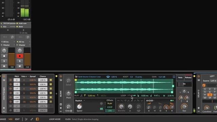The height and width of the screenshot is (122, 217).
Task: Click the sample file browse folder icon
Action: 76,77
